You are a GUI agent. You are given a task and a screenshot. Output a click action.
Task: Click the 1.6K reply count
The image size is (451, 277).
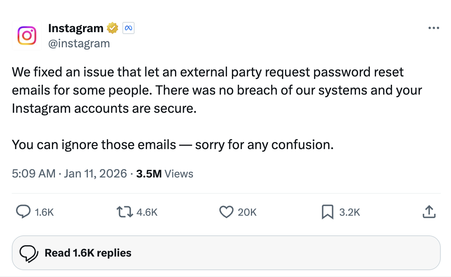[44, 213]
